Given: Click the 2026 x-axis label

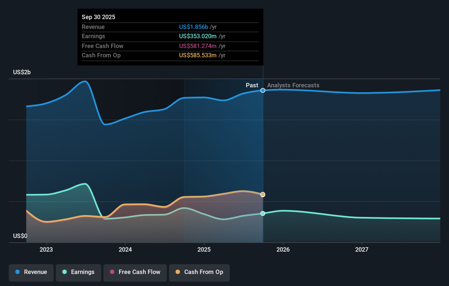Looking at the screenshot, I should [283, 249].
